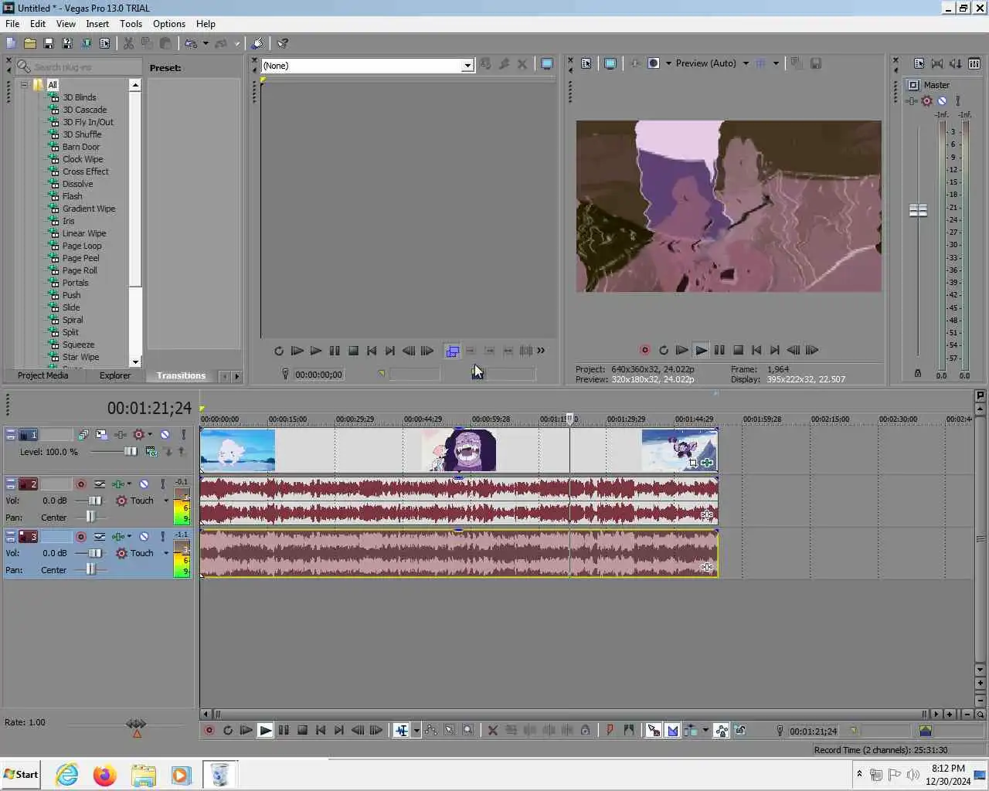Image resolution: width=989 pixels, height=791 pixels.
Task: Select the Zoom Edit magnifier tool
Action: pyautogui.click(x=467, y=731)
